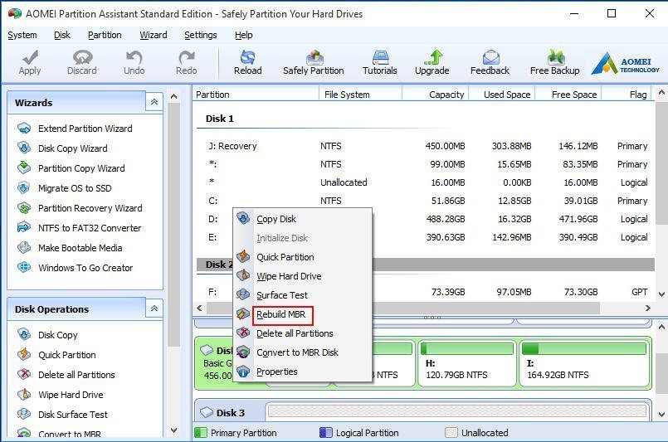Viewport: 668px width, 442px height.
Task: Sort by the Partition column header
Action: (x=256, y=95)
